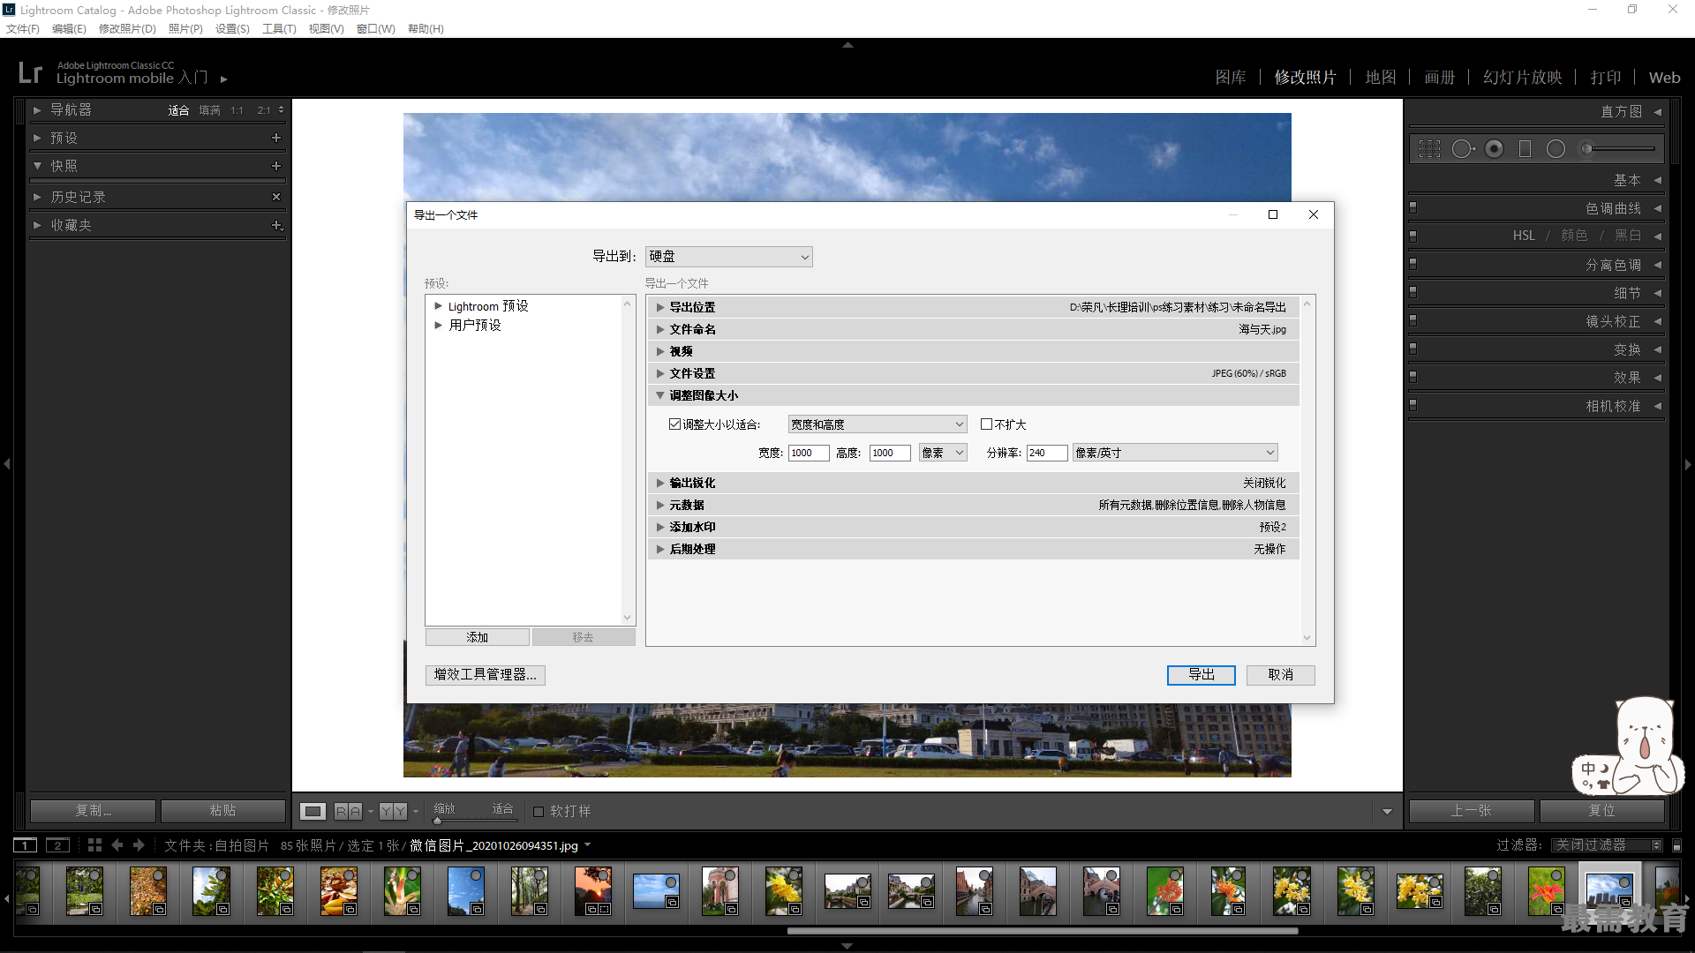Click the Copy settings button

pos(94,811)
